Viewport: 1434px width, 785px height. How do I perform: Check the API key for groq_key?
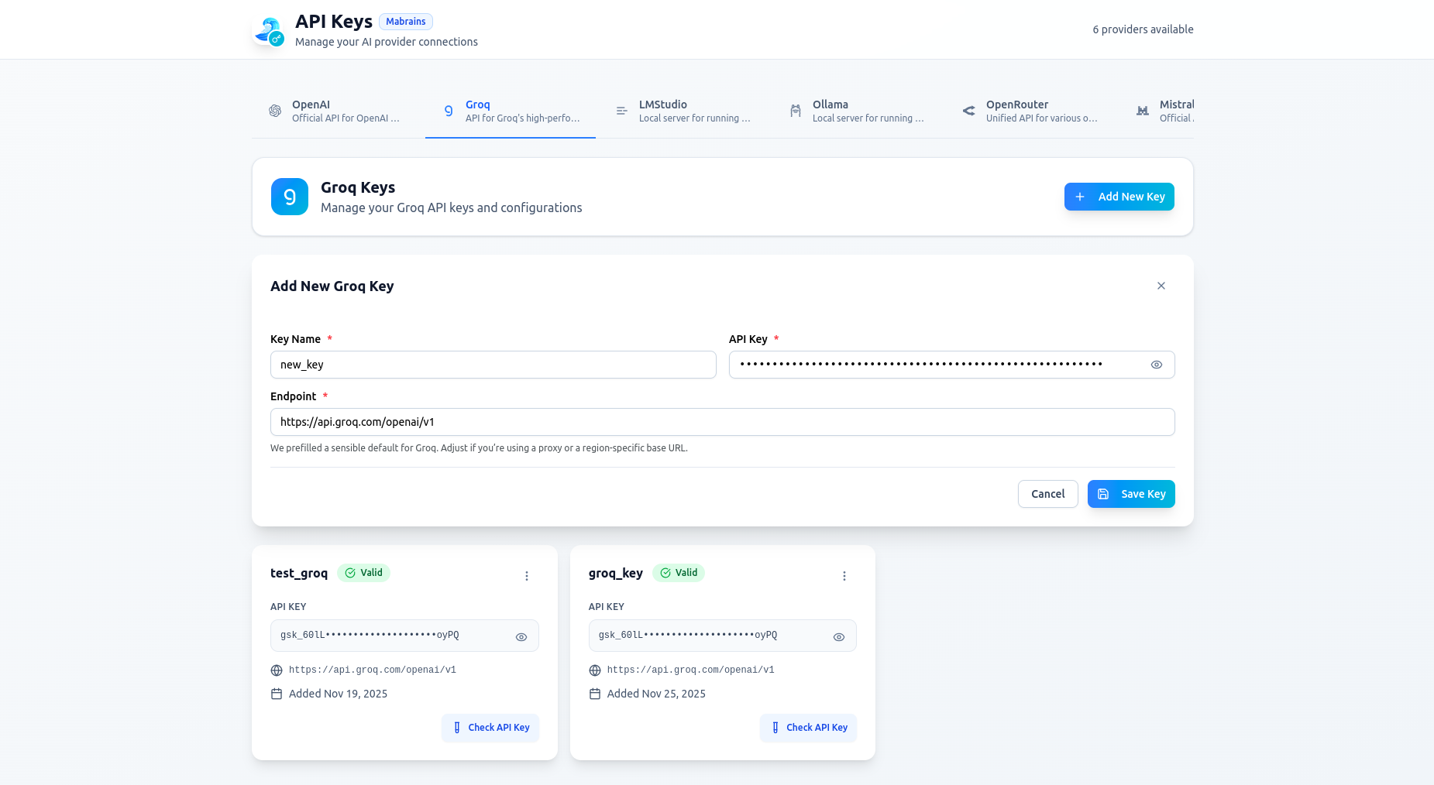click(x=808, y=728)
